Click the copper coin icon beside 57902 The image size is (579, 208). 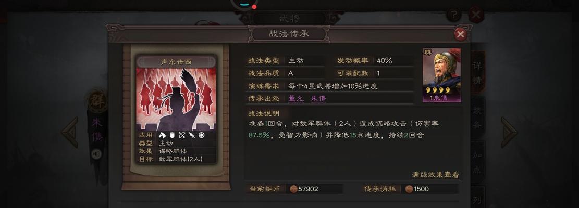[x=293, y=189]
